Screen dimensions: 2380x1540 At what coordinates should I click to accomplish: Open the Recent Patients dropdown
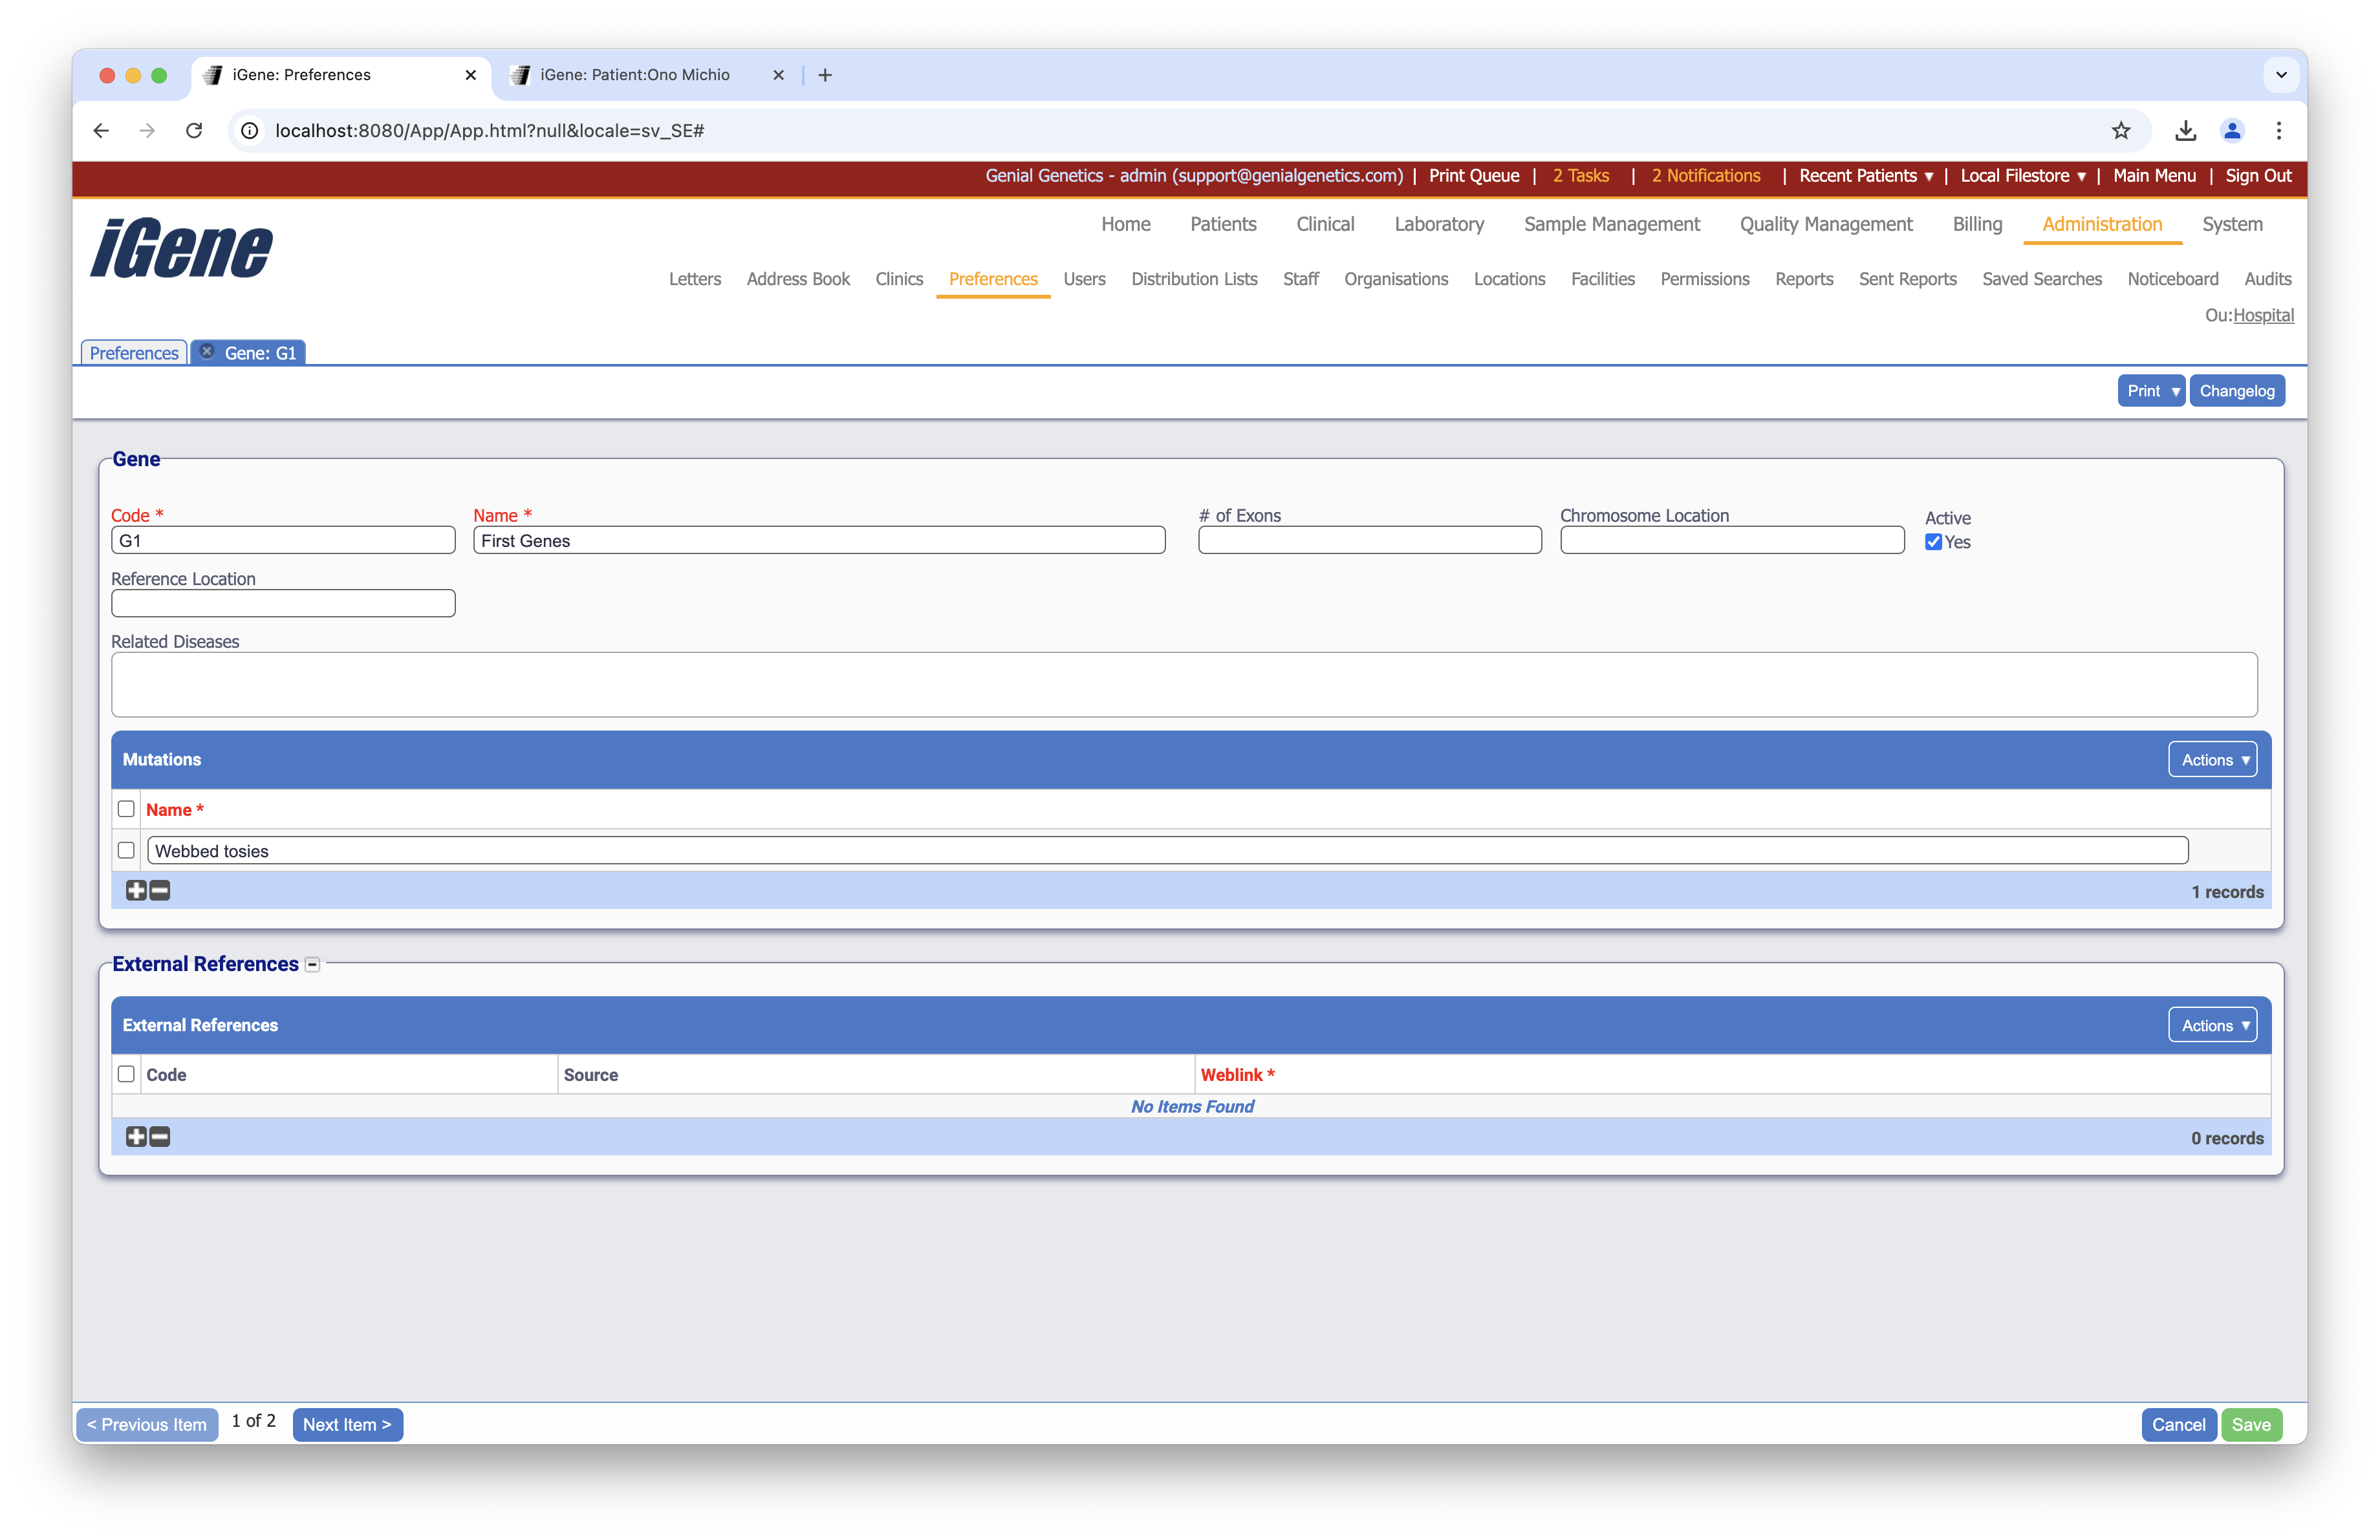pos(1865,176)
